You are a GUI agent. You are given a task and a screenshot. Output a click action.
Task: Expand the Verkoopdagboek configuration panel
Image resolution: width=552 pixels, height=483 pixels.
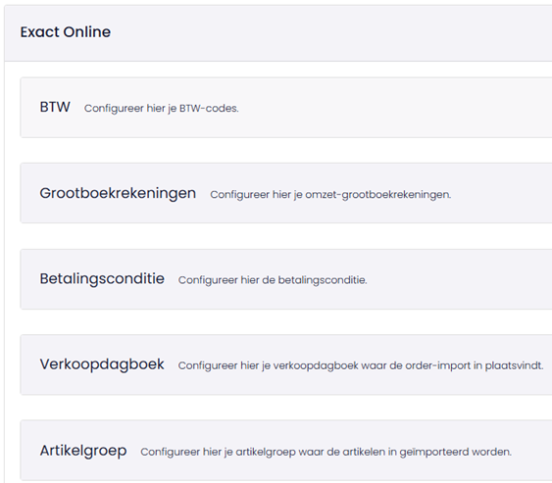286,364
